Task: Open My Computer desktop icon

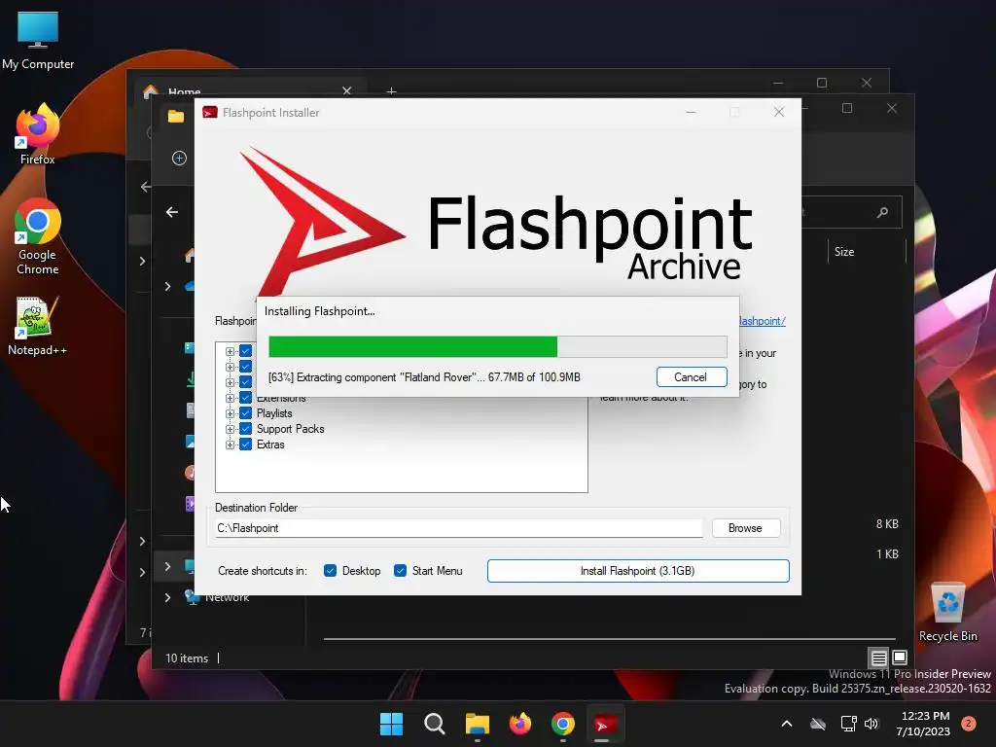Action: [x=38, y=40]
